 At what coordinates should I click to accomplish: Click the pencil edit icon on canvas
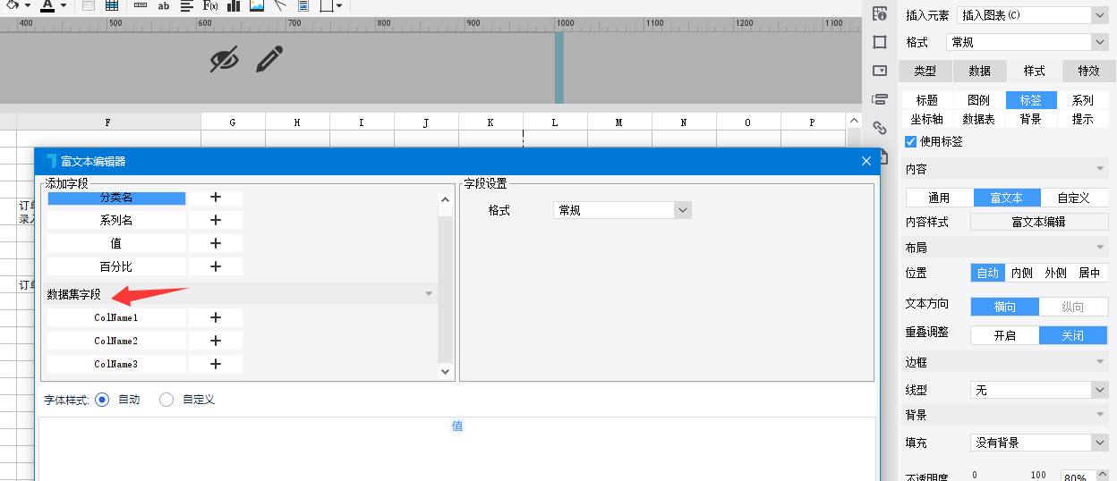[269, 59]
